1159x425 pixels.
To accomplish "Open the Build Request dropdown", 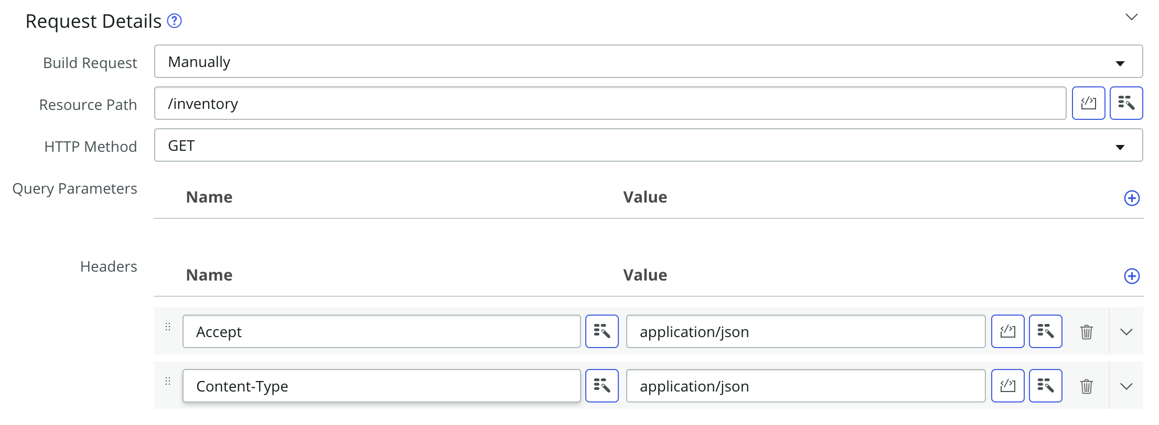I will [x=648, y=62].
